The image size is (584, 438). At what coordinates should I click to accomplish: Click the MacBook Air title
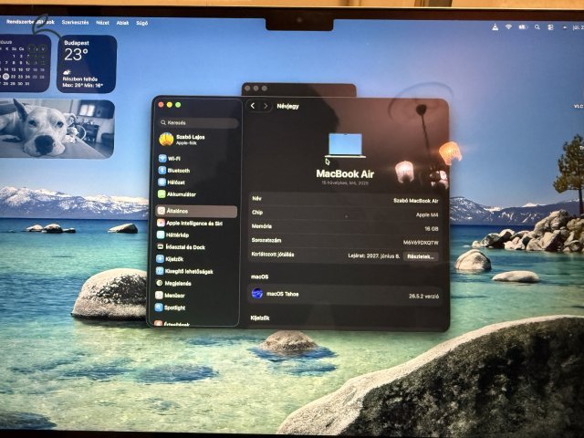click(x=345, y=174)
